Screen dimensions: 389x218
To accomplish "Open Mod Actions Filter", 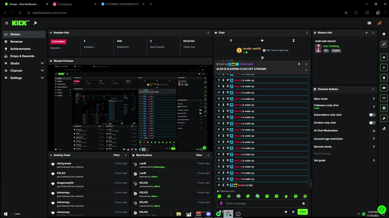I will [199, 155].
